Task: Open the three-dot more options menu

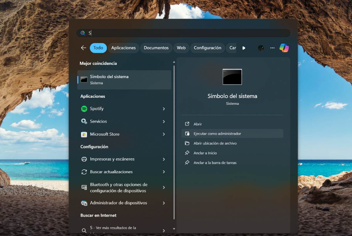Action: pos(273,48)
